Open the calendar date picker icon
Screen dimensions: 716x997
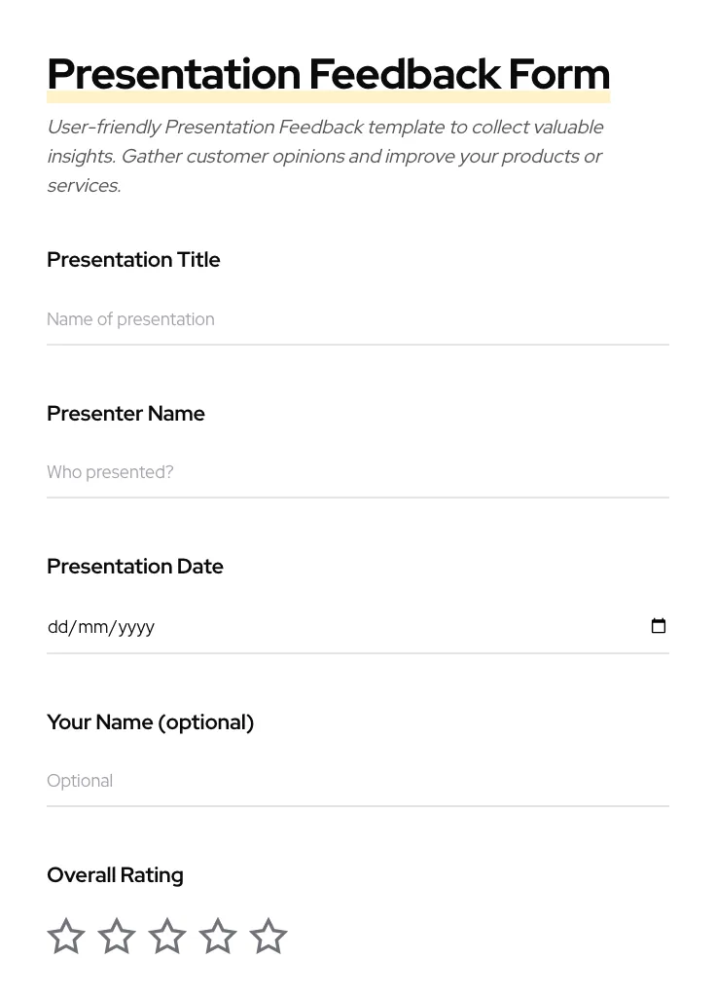coord(659,626)
